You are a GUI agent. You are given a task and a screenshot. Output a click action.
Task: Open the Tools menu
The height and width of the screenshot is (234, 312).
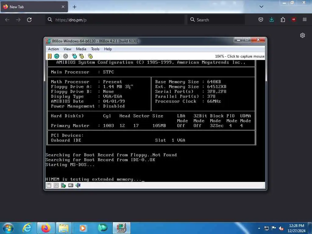(95, 49)
